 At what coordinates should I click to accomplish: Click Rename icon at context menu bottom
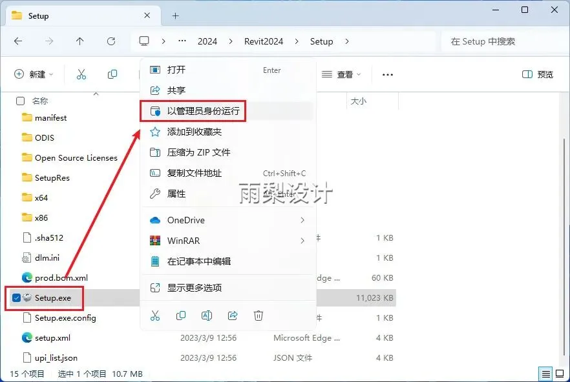point(207,316)
